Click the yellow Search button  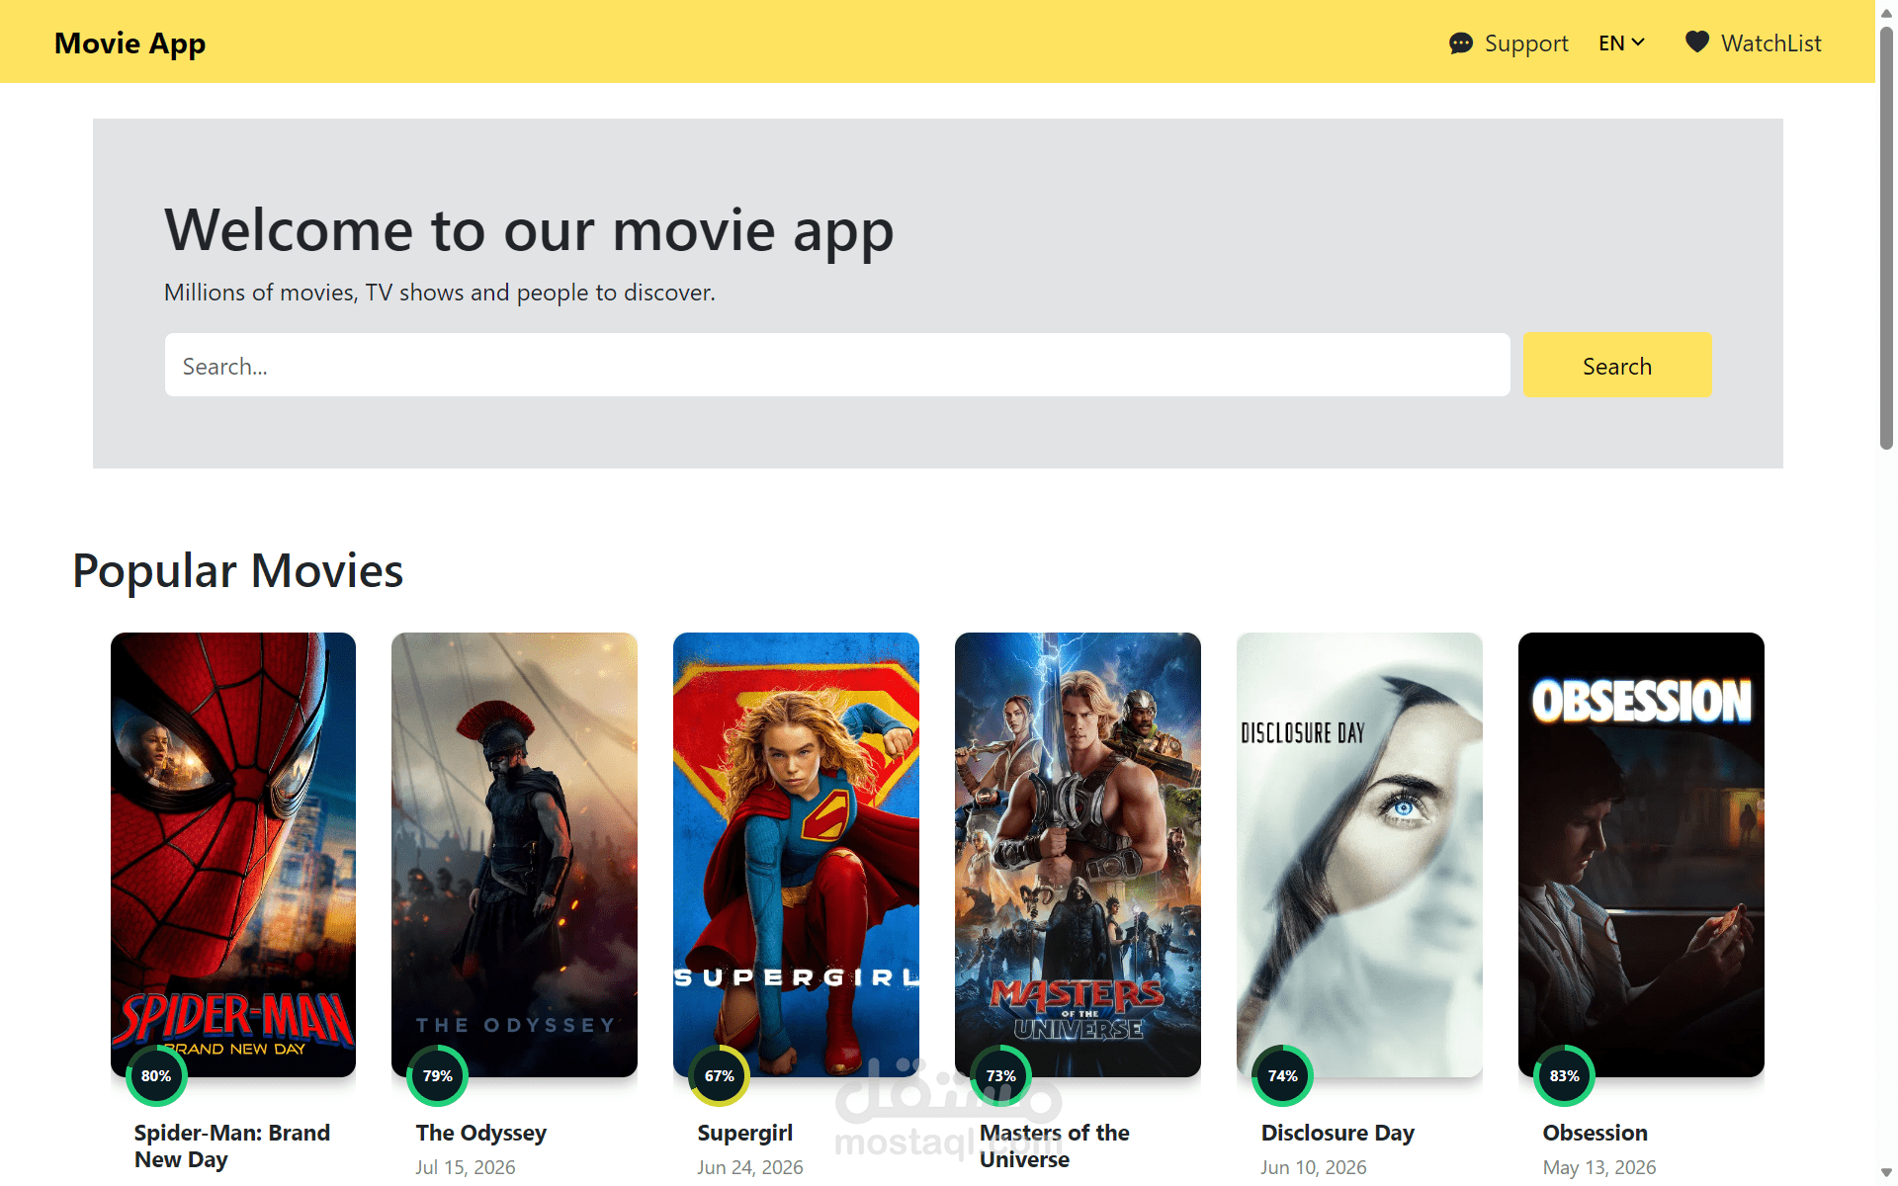1617,365
